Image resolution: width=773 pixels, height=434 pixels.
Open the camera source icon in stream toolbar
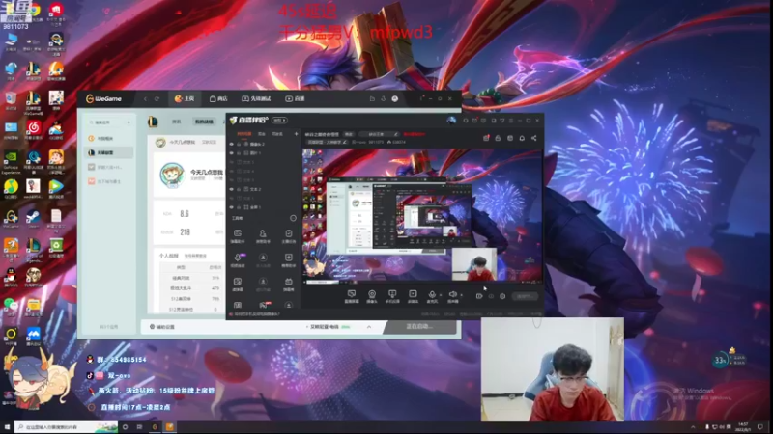click(372, 295)
